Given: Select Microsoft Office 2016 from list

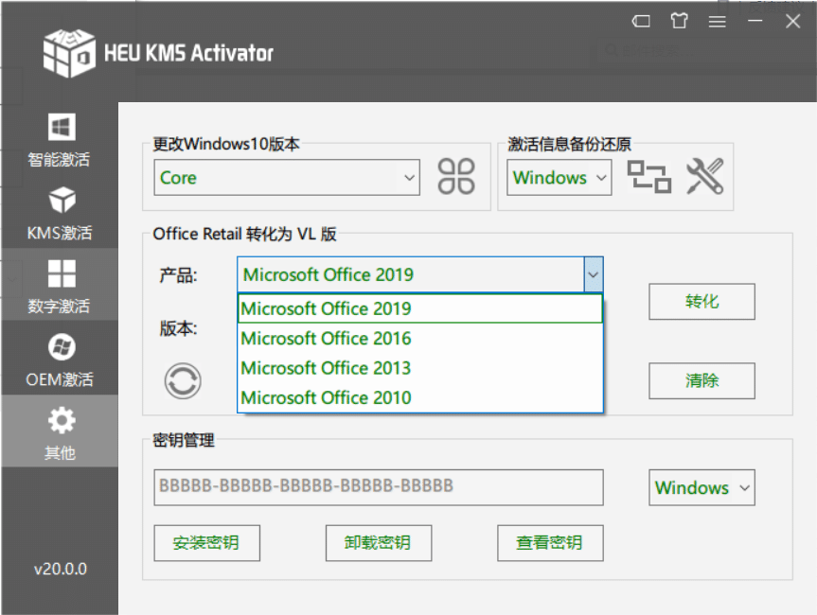Looking at the screenshot, I should pos(420,339).
